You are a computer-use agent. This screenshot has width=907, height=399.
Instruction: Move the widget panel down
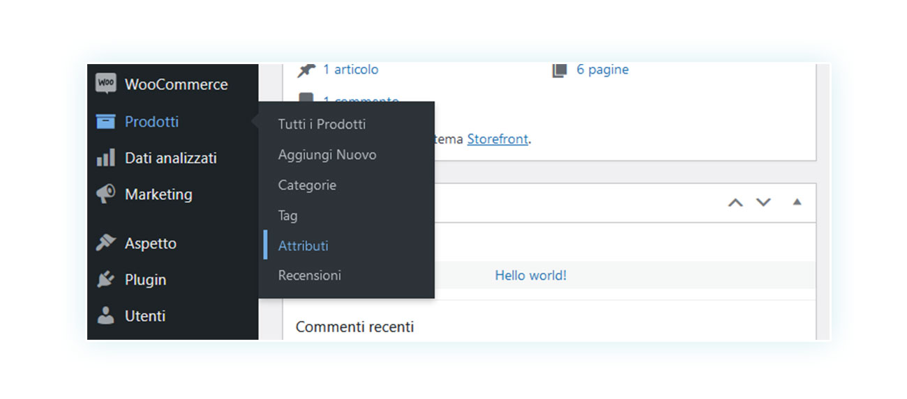763,203
